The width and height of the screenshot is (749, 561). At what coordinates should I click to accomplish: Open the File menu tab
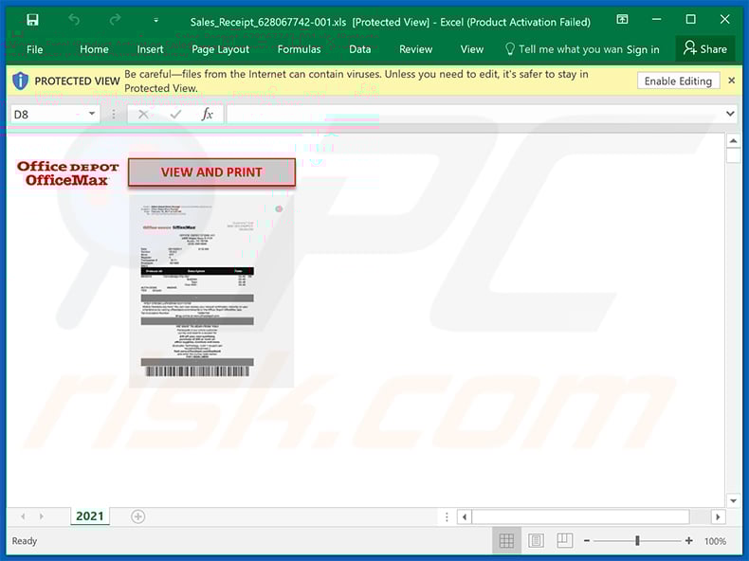pyautogui.click(x=34, y=49)
